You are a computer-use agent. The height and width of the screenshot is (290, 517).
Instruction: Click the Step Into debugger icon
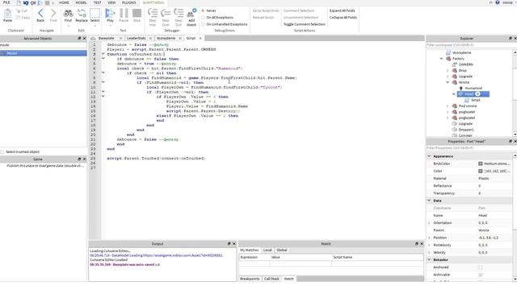coord(153,14)
